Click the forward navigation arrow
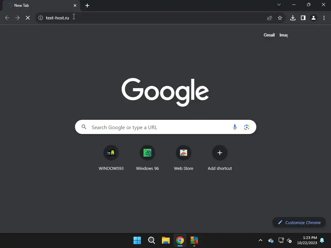This screenshot has height=248, width=331. click(17, 18)
